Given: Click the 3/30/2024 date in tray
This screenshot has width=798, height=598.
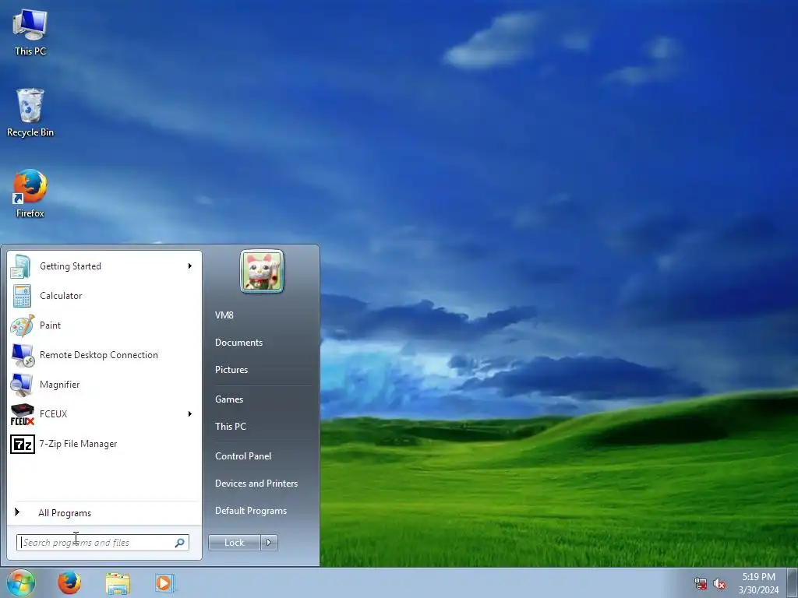Looking at the screenshot, I should 758,590.
